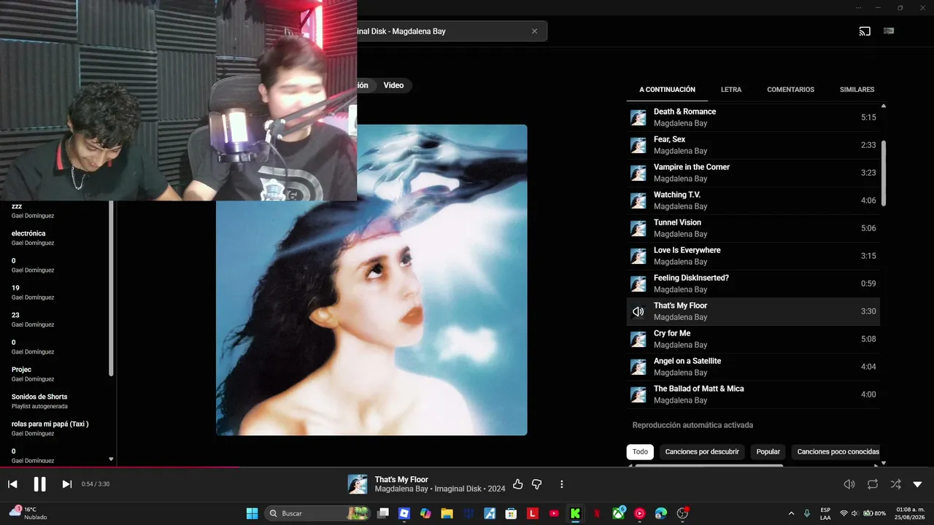Select Angel on a Satellite in queue
Viewport: 934px width, 525px height.
[x=753, y=367]
